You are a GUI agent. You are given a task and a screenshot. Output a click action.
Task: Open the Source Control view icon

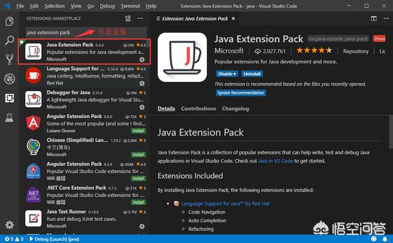point(10,60)
